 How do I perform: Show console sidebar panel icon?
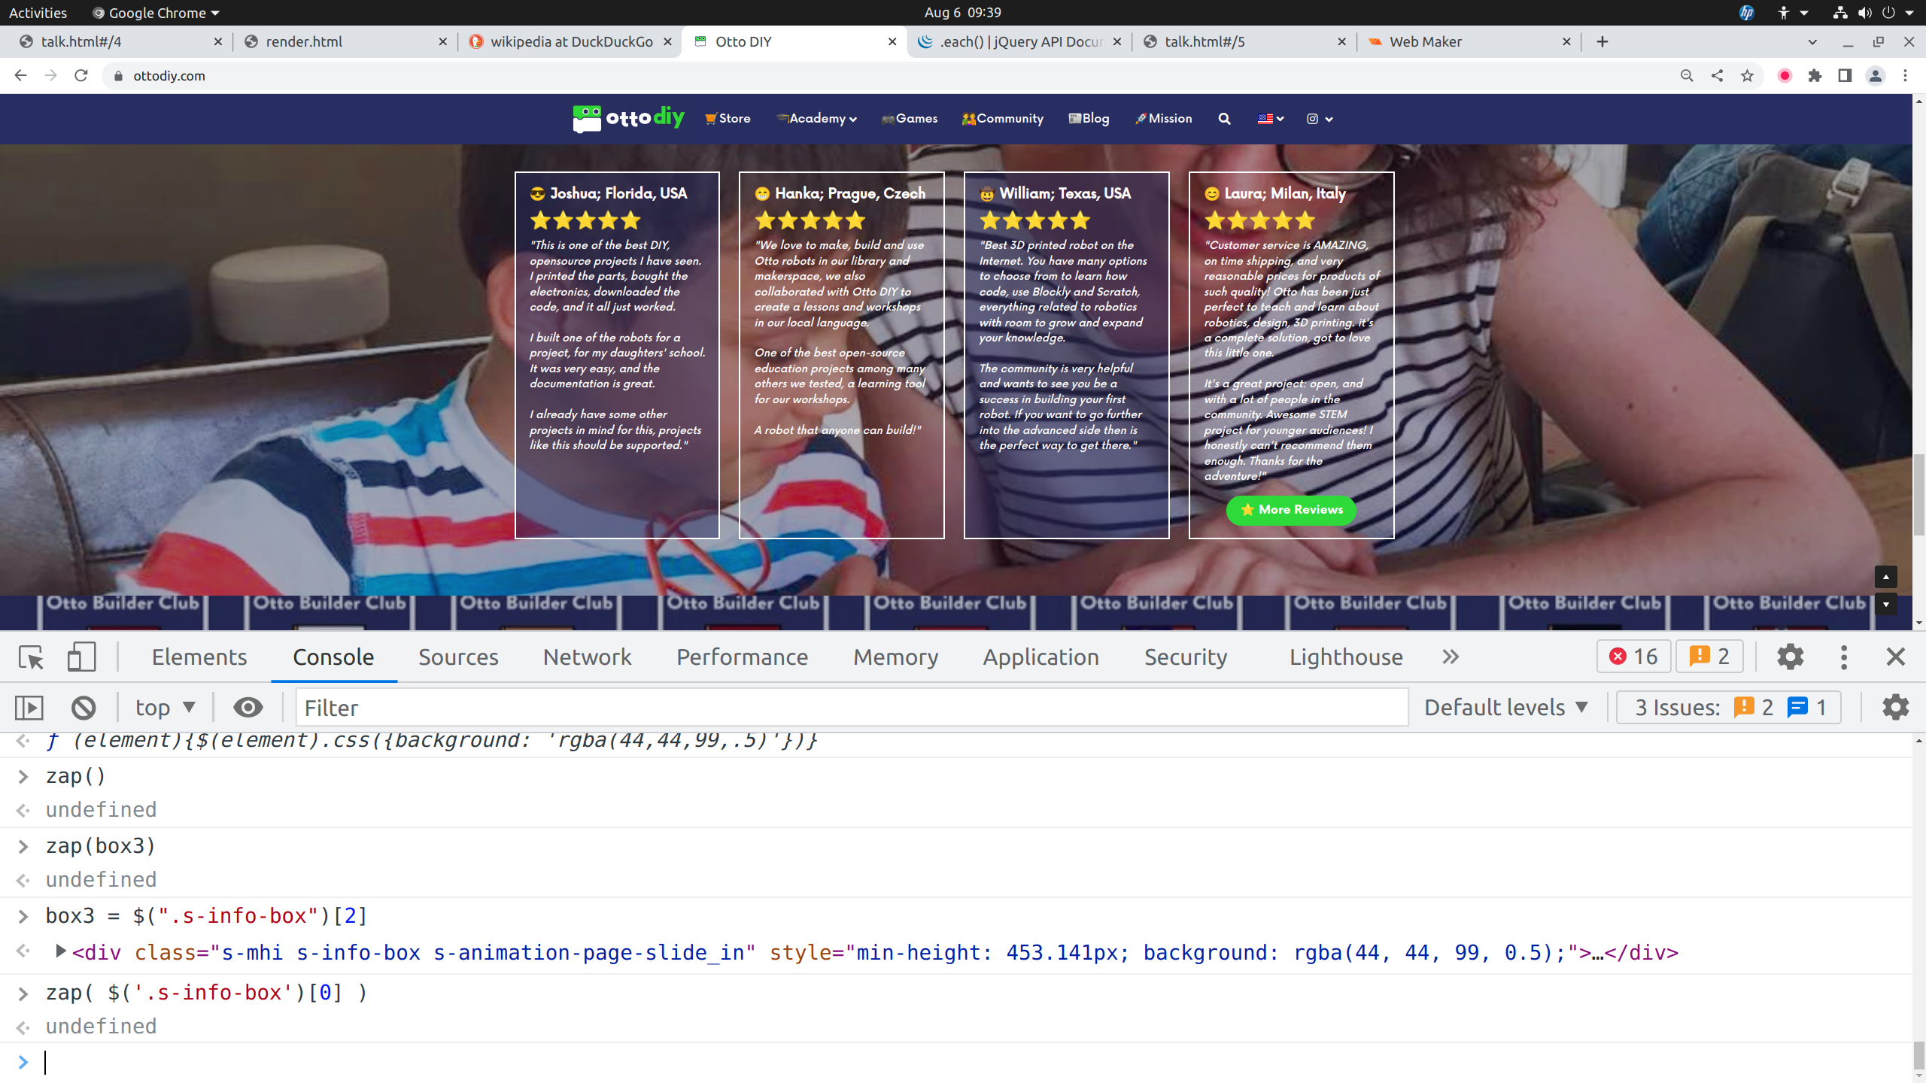(x=29, y=708)
